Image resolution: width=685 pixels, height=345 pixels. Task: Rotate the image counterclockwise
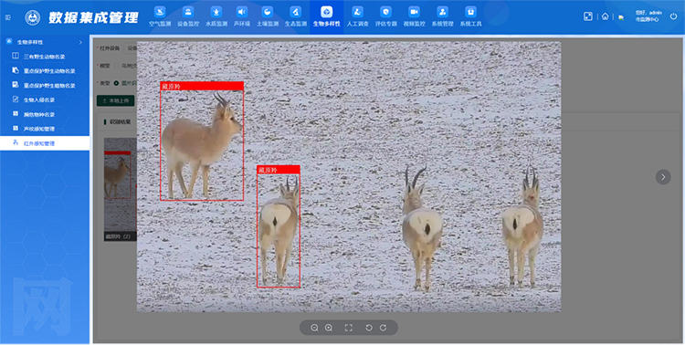(369, 328)
